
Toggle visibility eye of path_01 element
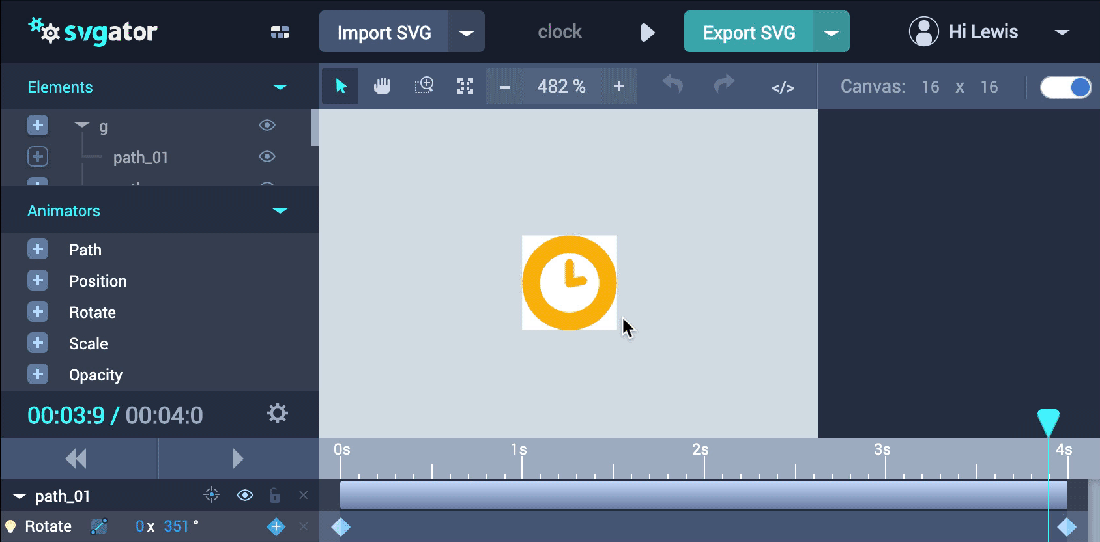[267, 156]
